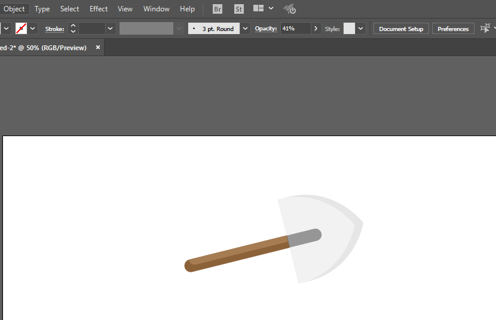Expand the stroke weight dropdown
496x320 pixels.
110,29
